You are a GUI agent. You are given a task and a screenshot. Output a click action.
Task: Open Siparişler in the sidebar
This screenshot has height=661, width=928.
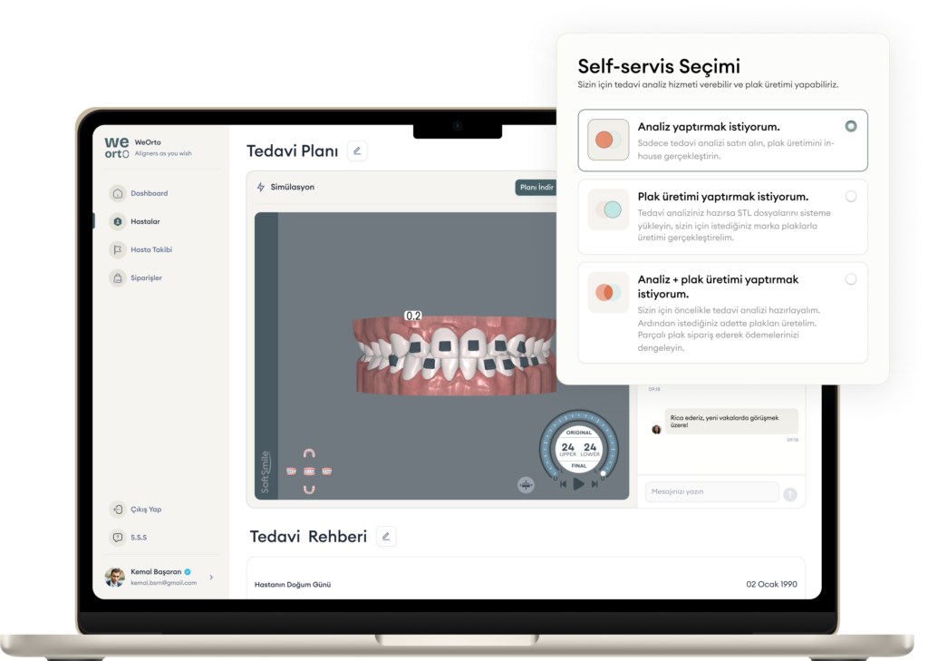pos(146,277)
